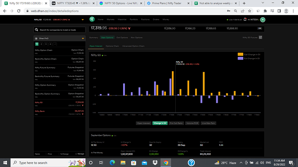Toggle the Open Interest chart view

point(143,123)
